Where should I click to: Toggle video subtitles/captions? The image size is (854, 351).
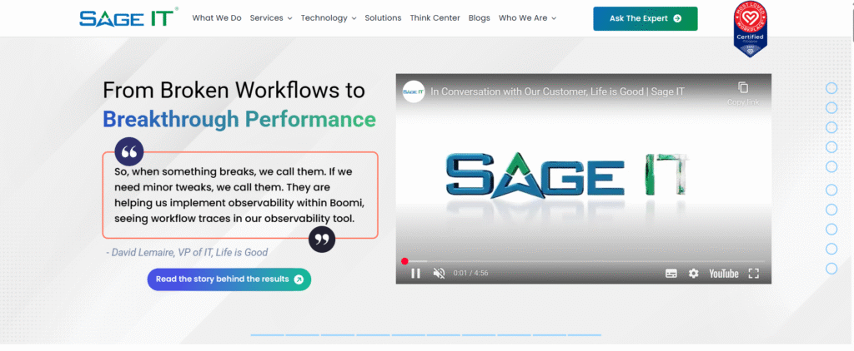671,274
